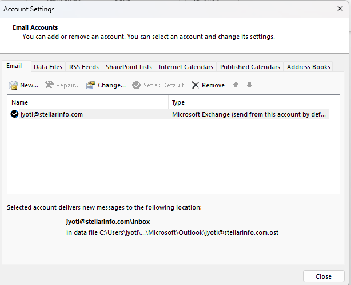Move account down with the down arrow
This screenshot has height=285, width=351.
(249, 85)
